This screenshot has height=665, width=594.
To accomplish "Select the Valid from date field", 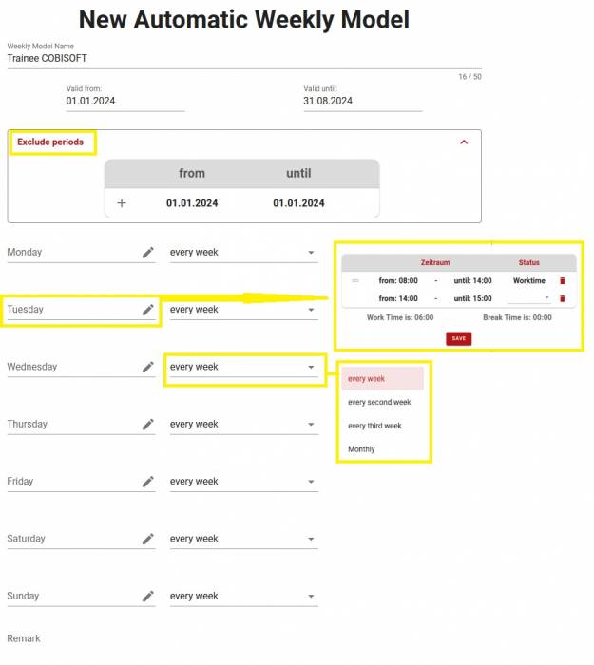I will click(x=124, y=101).
